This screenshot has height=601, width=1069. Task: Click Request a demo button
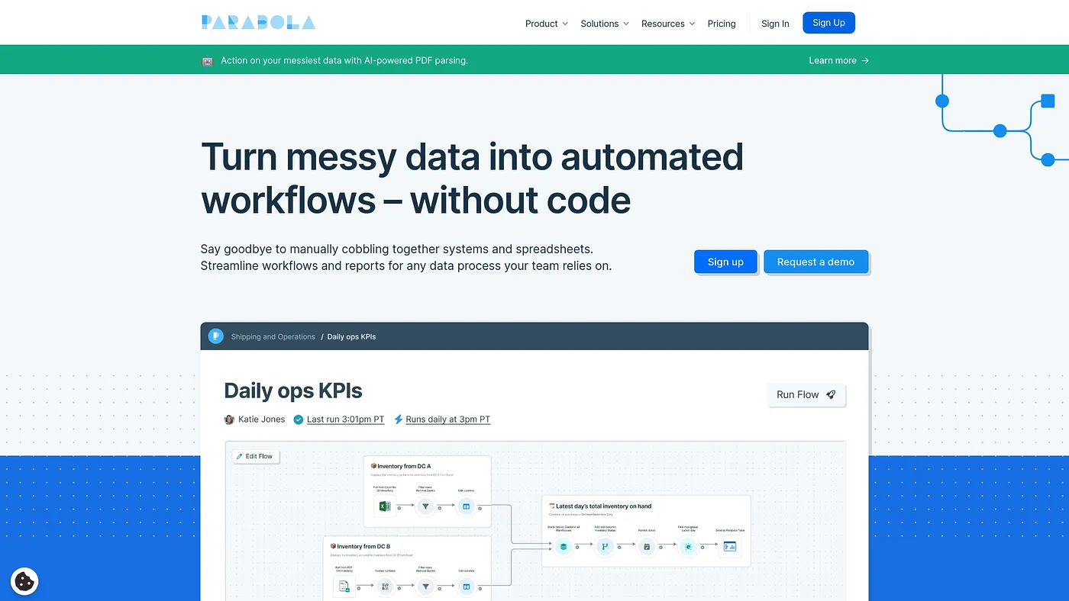point(815,262)
